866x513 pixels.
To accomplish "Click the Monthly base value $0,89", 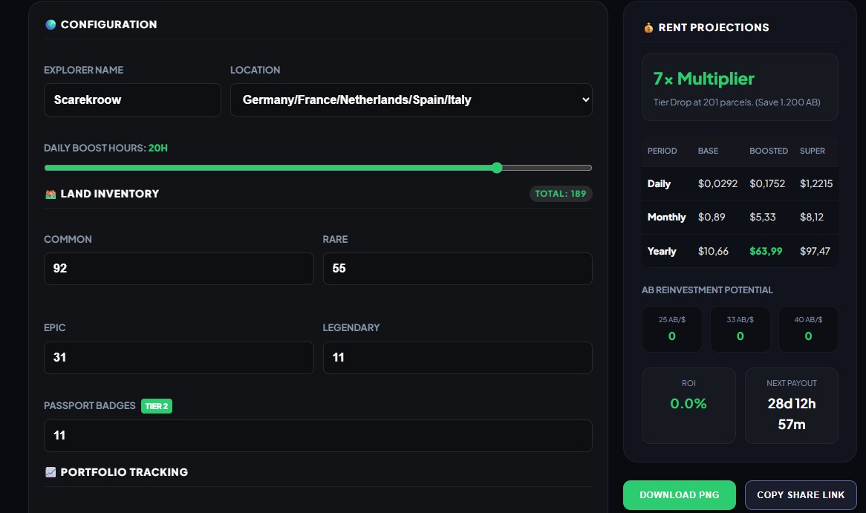I will pyautogui.click(x=712, y=217).
